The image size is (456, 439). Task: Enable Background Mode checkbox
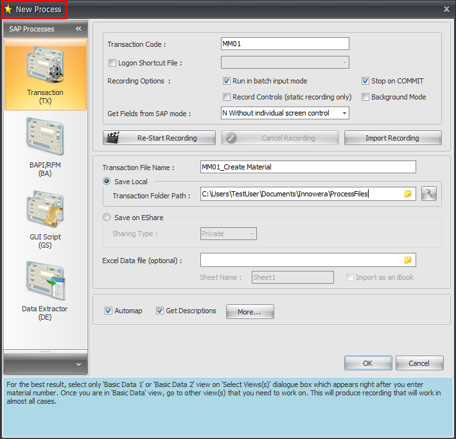click(365, 97)
